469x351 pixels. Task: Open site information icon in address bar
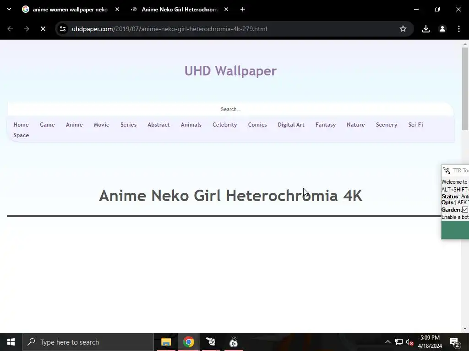coord(63,29)
